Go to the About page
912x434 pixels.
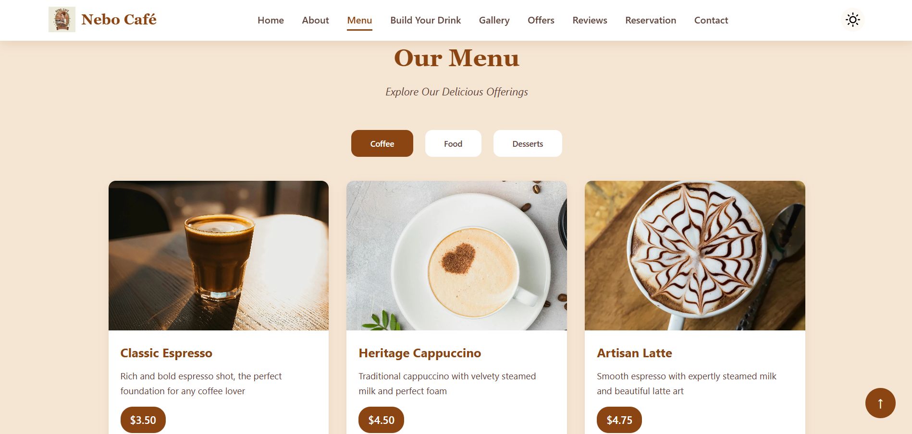point(315,20)
